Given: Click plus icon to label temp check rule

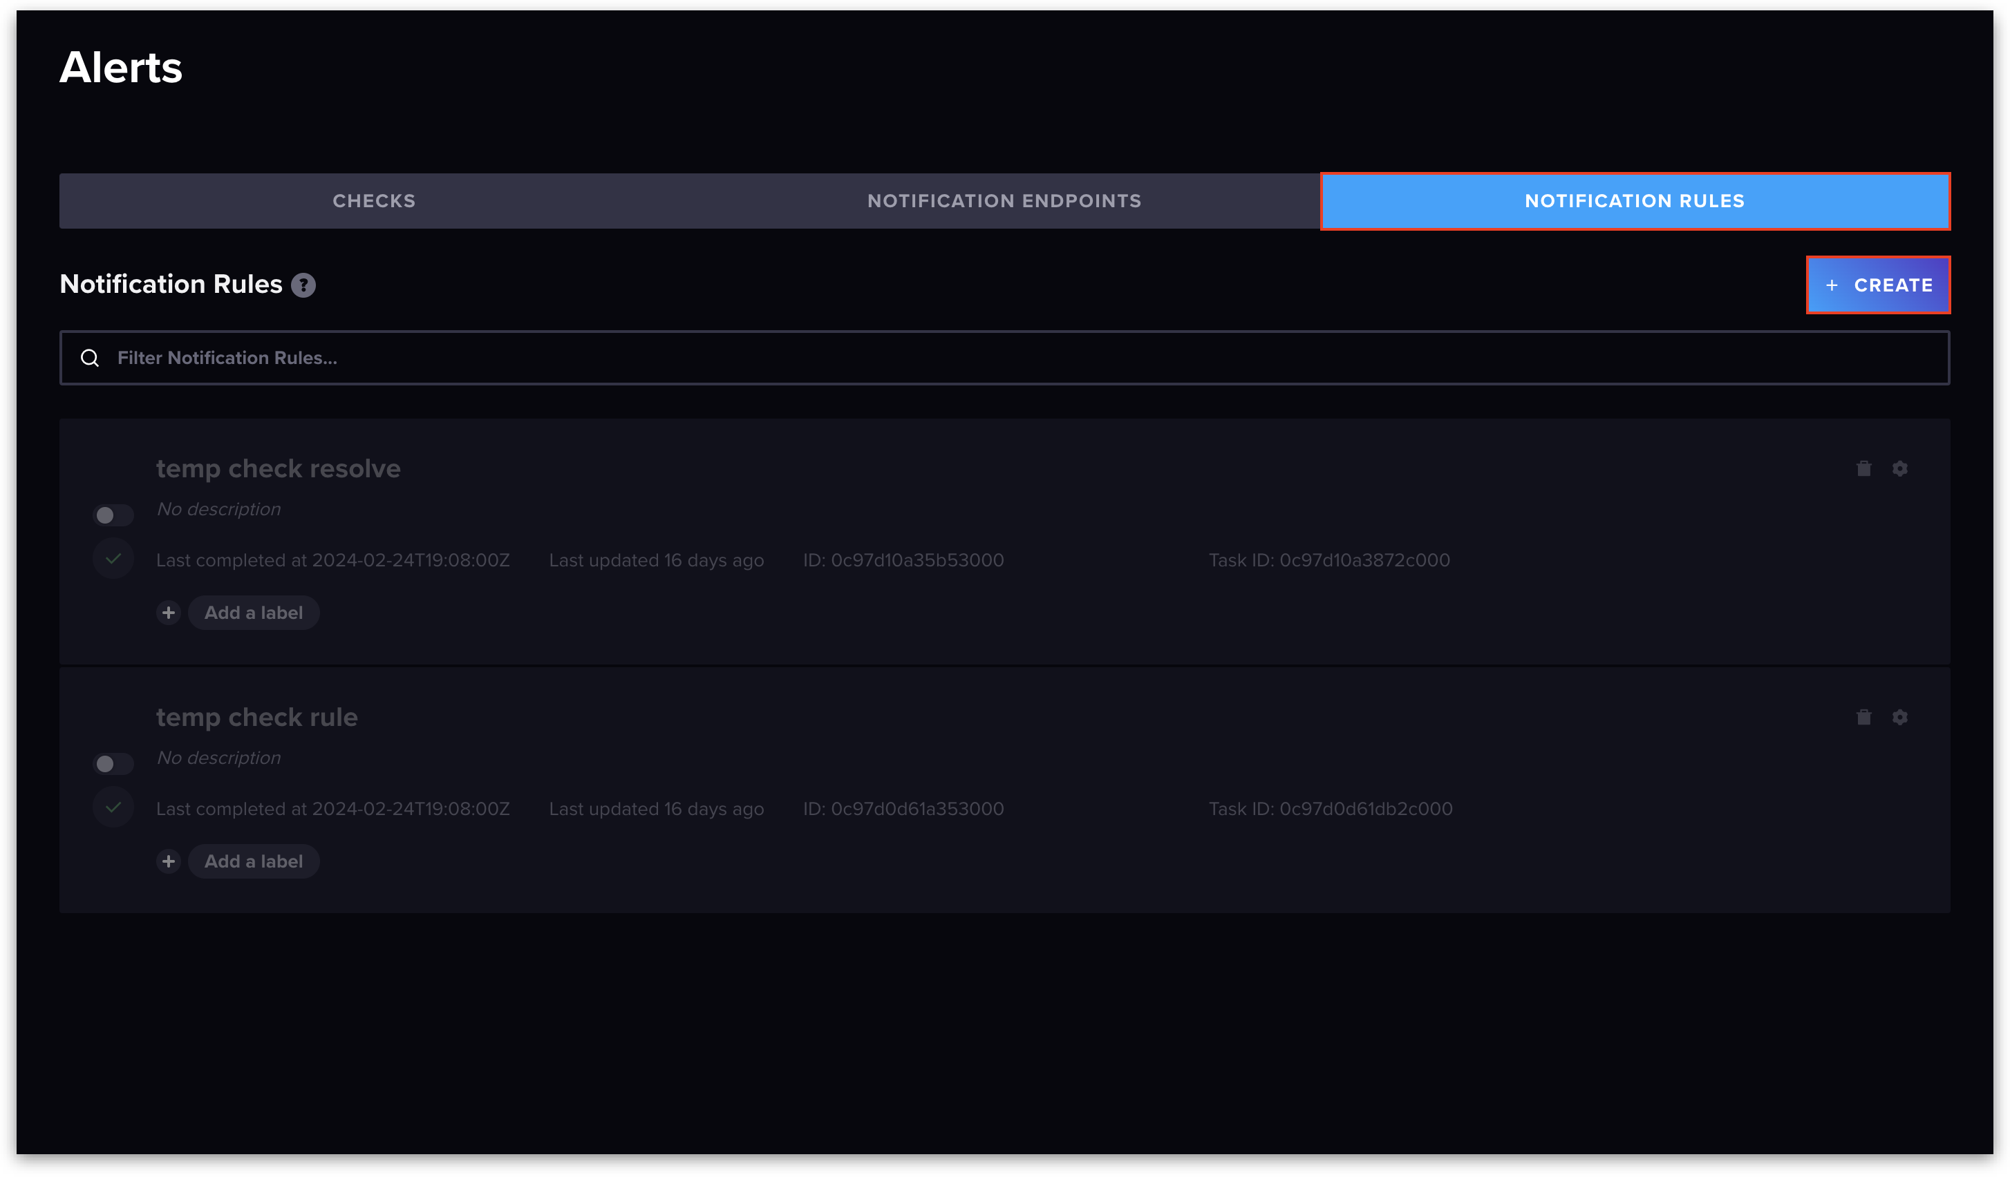Looking at the screenshot, I should [x=168, y=861].
